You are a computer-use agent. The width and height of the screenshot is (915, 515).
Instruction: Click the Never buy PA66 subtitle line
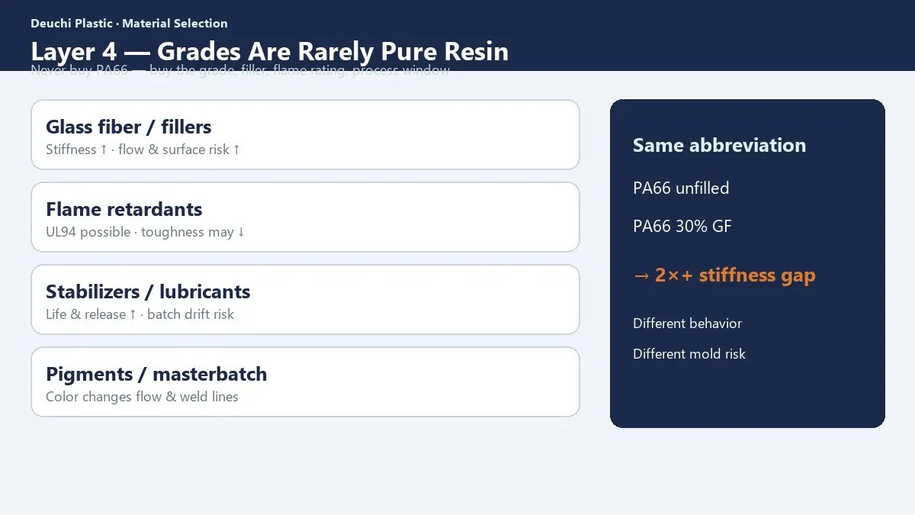[240, 71]
